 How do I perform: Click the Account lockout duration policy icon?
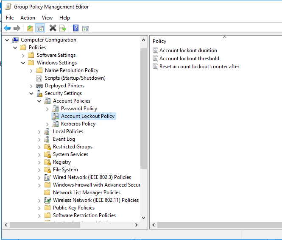click(x=155, y=50)
